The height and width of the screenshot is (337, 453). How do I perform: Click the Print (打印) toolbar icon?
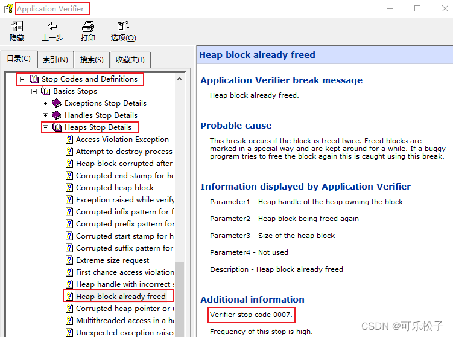click(x=88, y=27)
